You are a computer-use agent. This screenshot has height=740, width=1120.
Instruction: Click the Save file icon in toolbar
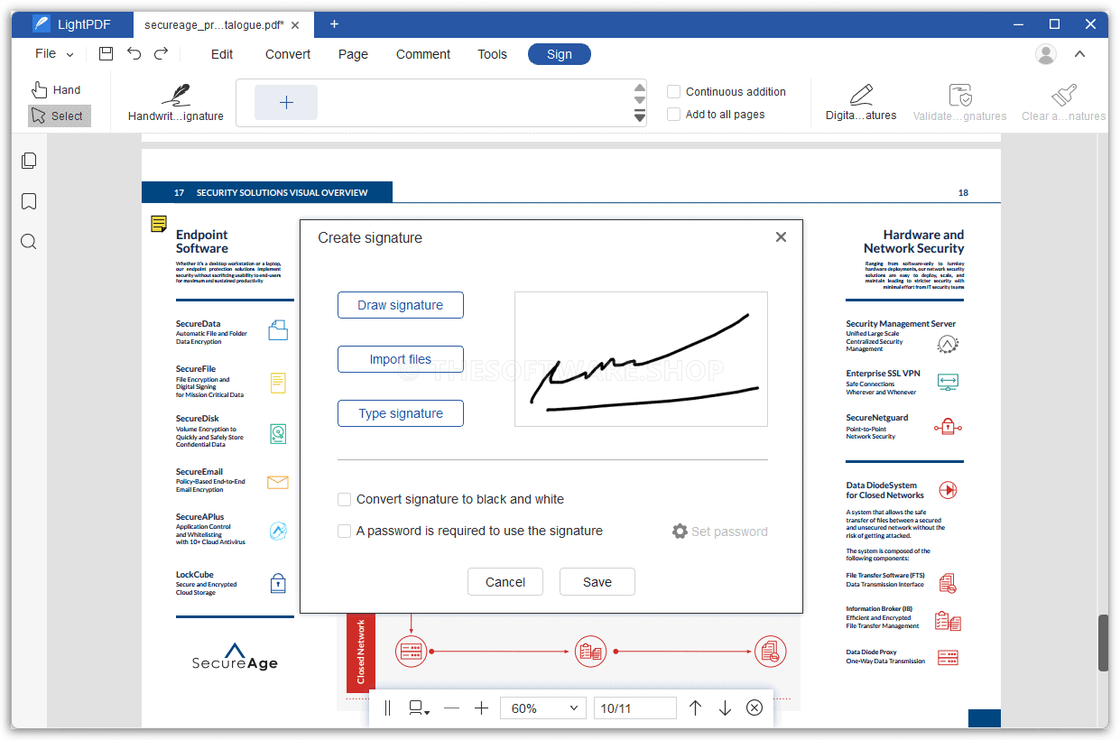[106, 54]
